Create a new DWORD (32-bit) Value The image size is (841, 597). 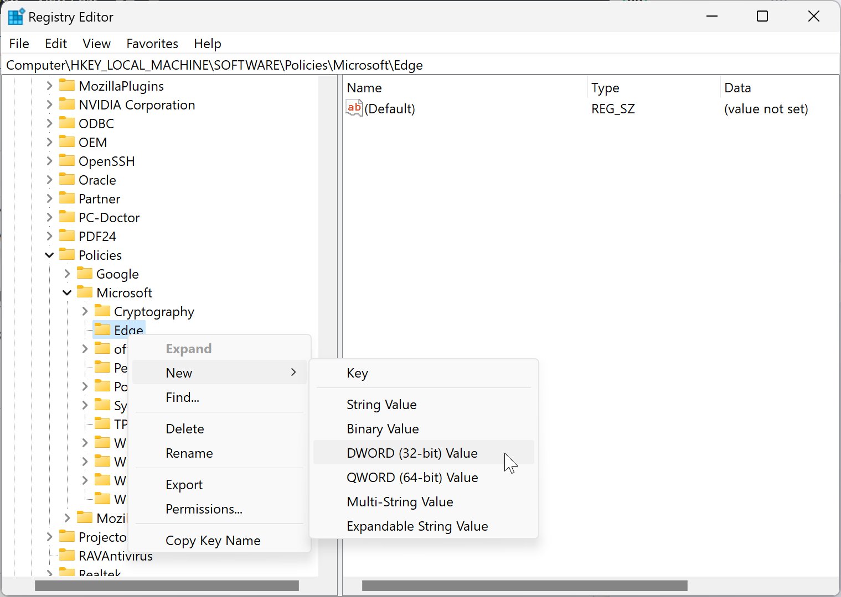tap(424, 453)
